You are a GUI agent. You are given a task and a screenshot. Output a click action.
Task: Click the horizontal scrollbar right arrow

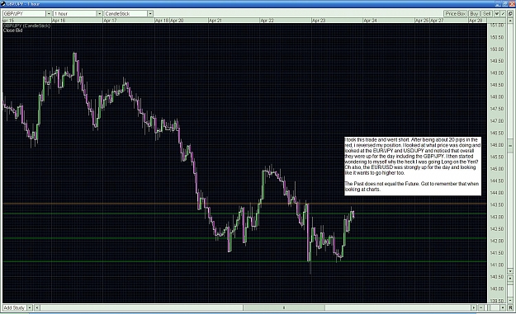474,307
